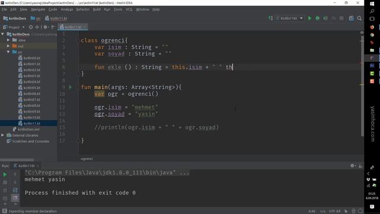Viewport: 380px width, 214px height.
Task: Open Windows search in the taskbar
Action: [372, 11]
